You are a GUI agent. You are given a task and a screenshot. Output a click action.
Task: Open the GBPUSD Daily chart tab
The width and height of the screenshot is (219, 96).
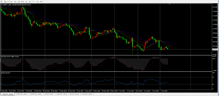36,94
